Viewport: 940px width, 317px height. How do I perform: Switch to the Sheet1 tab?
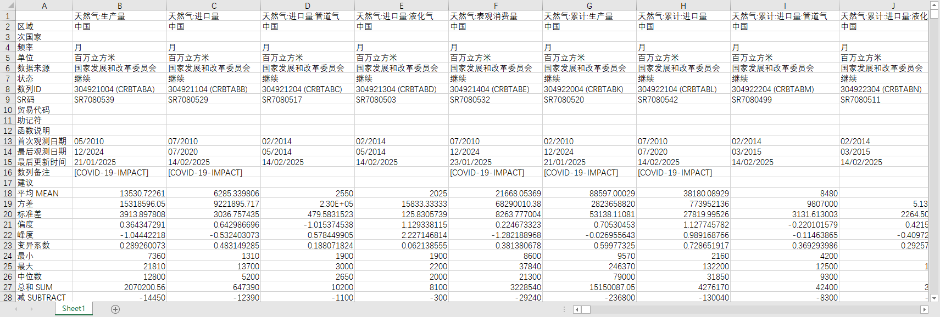pos(74,309)
